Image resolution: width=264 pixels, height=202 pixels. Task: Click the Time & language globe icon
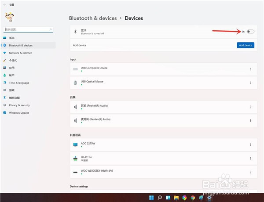pos(5,83)
